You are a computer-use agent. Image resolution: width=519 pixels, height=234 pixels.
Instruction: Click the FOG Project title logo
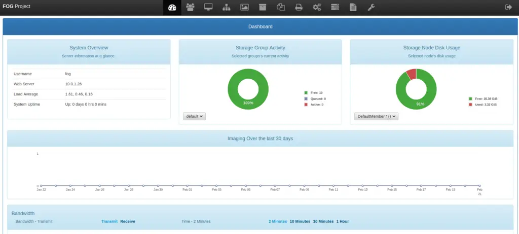pos(17,7)
